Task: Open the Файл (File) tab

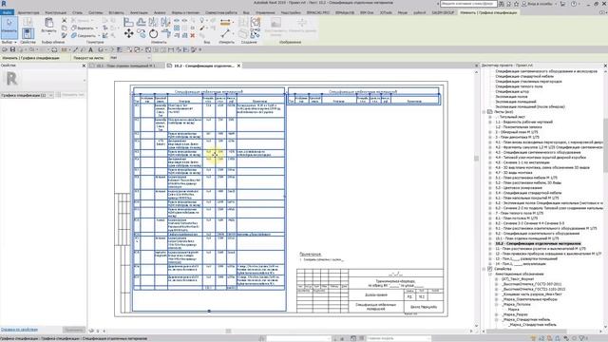Action: coord(7,12)
